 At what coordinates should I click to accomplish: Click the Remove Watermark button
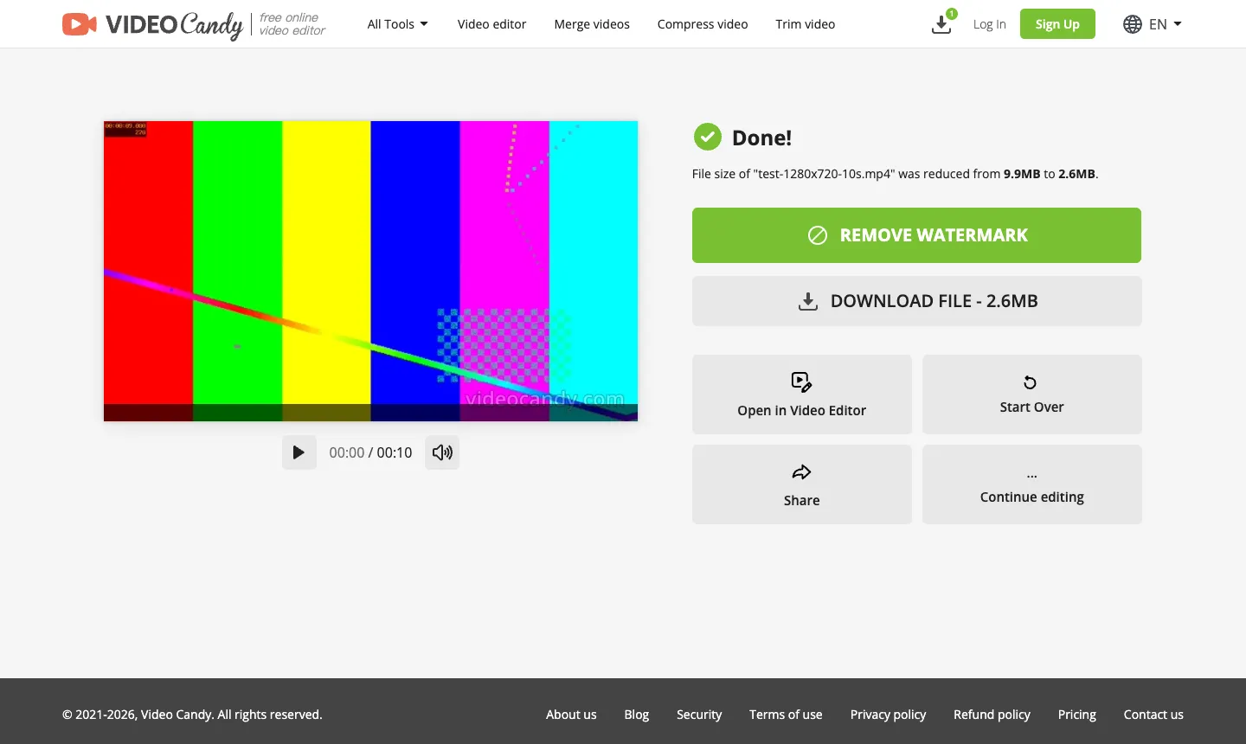pos(916,235)
